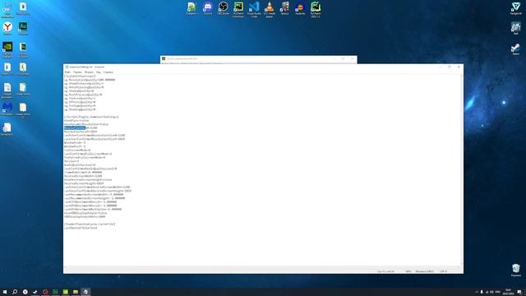This screenshot has width=526, height=296.
Task: Click the FrameRateLimit line
Action: (83, 172)
